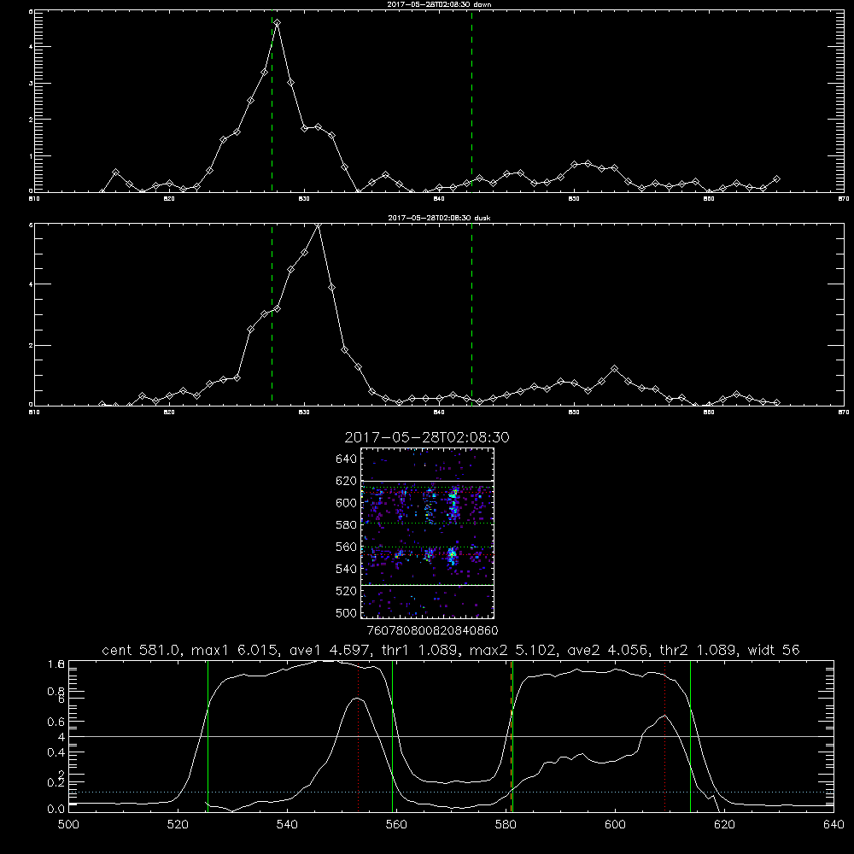
Task: Click the bottom profile plot x-axis label 540
Action: pyautogui.click(x=287, y=825)
